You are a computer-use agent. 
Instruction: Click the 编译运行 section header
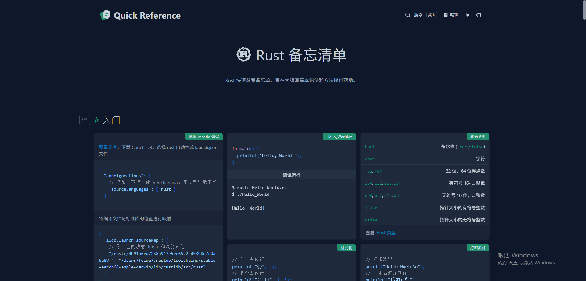tap(291, 175)
